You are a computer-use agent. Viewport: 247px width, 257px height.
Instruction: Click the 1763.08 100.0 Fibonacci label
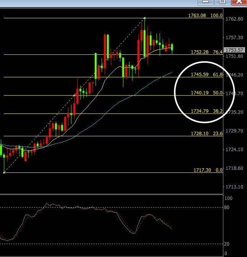(205, 16)
